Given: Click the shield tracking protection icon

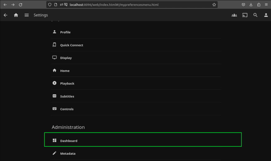Looking at the screenshot, I should [50, 5].
